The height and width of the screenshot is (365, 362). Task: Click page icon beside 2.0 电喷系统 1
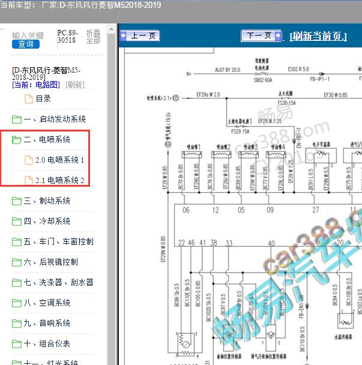click(x=29, y=160)
